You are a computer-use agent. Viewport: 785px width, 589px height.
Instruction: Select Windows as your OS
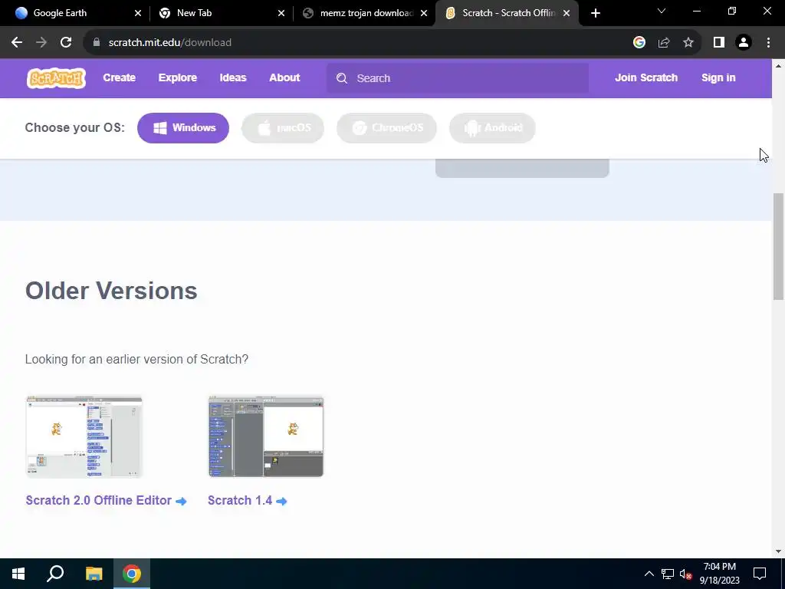pyautogui.click(x=183, y=128)
